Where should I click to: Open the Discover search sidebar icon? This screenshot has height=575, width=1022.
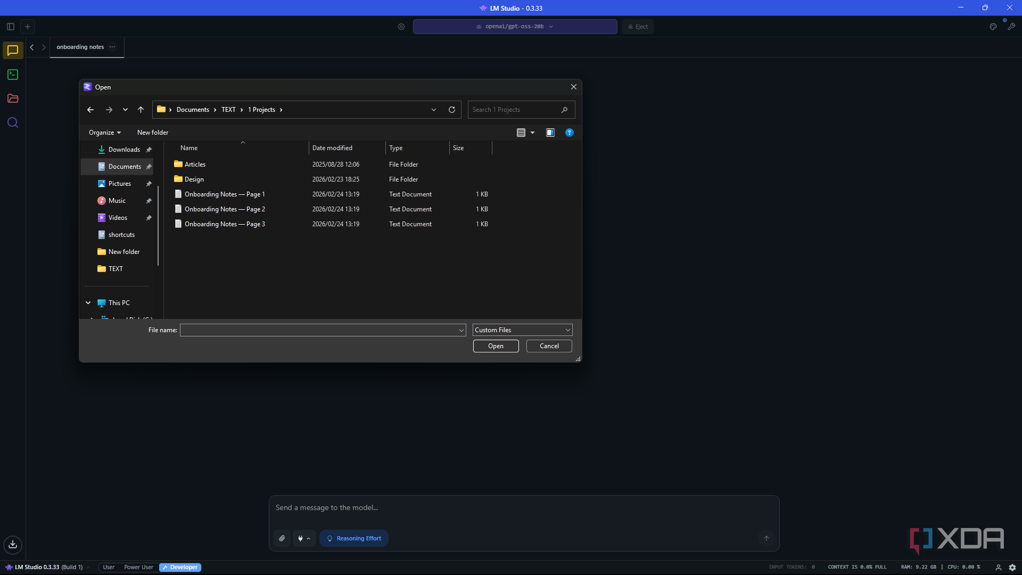click(13, 123)
